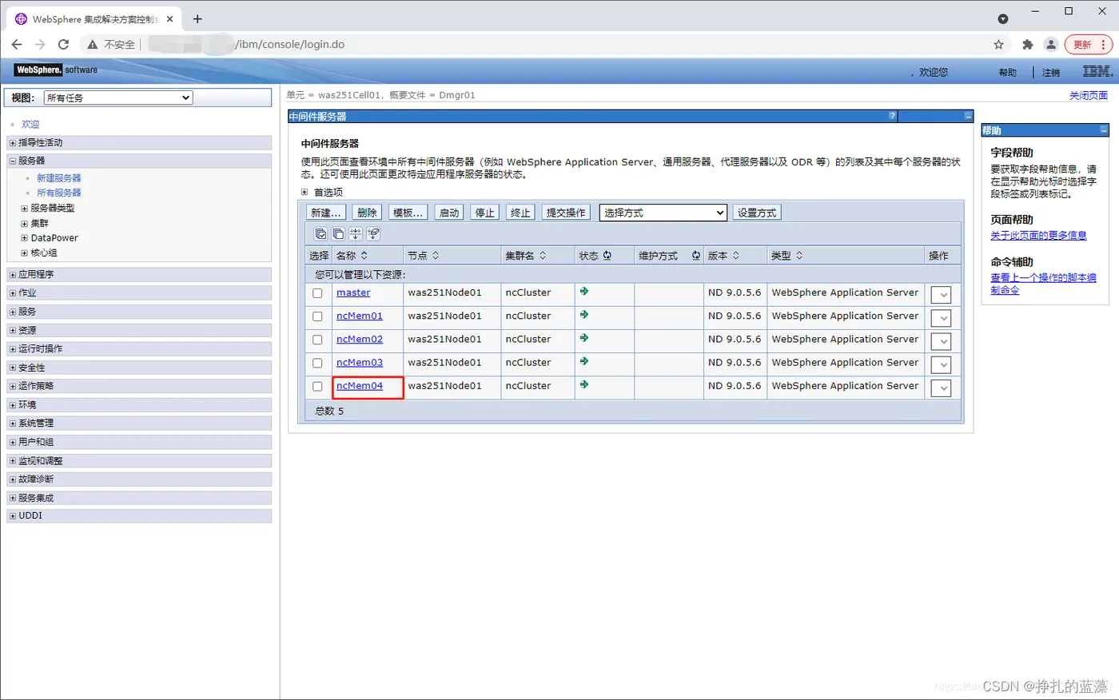Sort the table by the 节点 column
This screenshot has height=700, width=1119.
pyautogui.click(x=436, y=256)
